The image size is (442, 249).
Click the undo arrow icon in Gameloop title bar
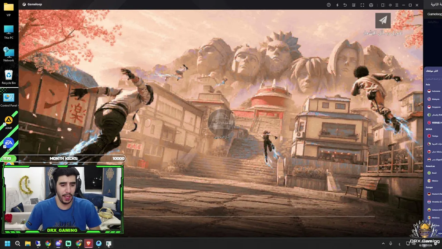345,5
